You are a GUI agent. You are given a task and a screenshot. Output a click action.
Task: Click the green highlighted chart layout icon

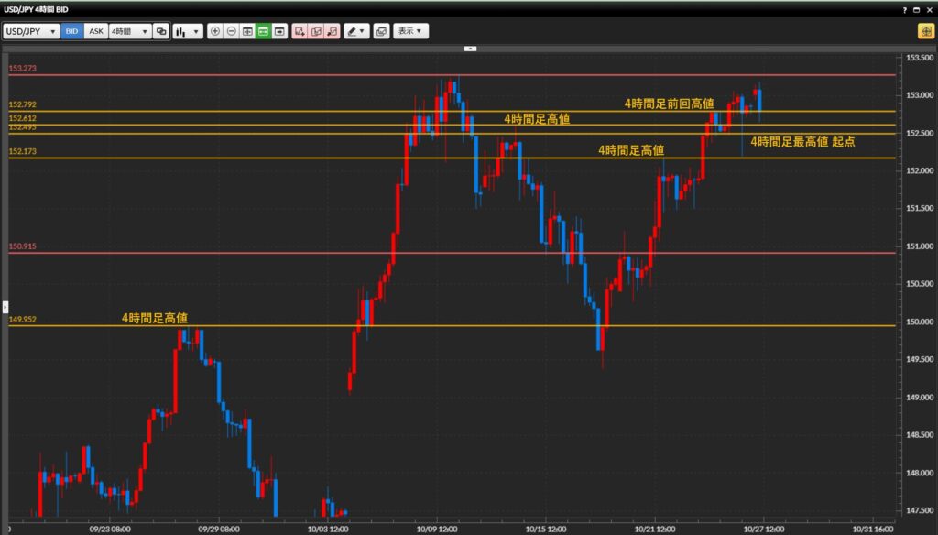(263, 31)
